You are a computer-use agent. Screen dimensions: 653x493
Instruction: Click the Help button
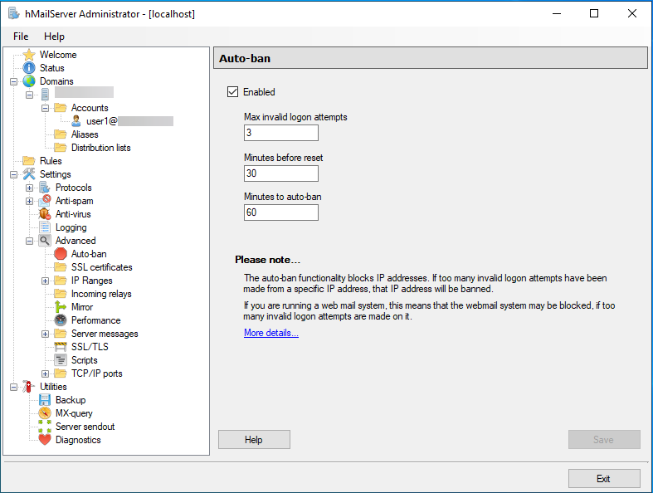coord(254,440)
